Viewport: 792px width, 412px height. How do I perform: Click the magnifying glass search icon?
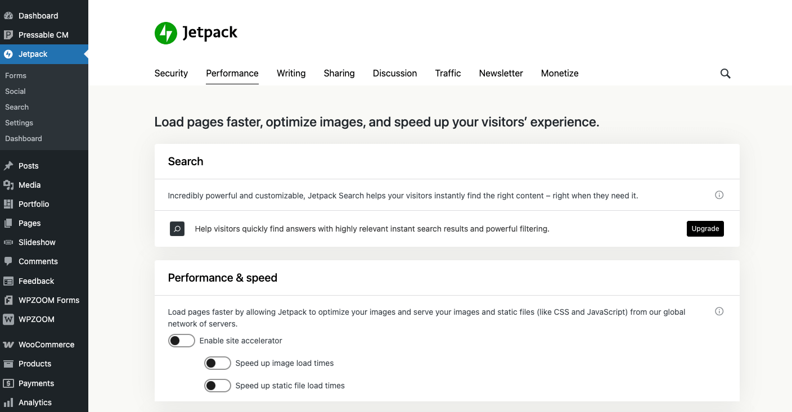(x=725, y=74)
